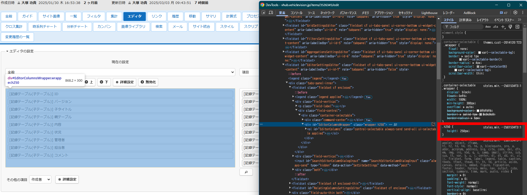The width and height of the screenshot is (527, 195).
Task: Click the 変更履歴の一覧 button
Action: point(17,37)
